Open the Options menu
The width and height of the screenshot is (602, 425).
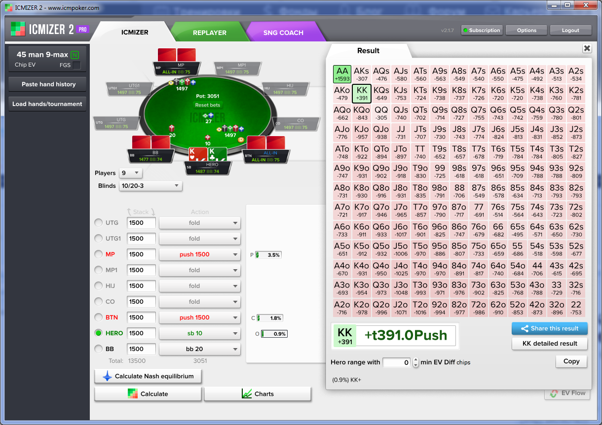click(x=527, y=31)
